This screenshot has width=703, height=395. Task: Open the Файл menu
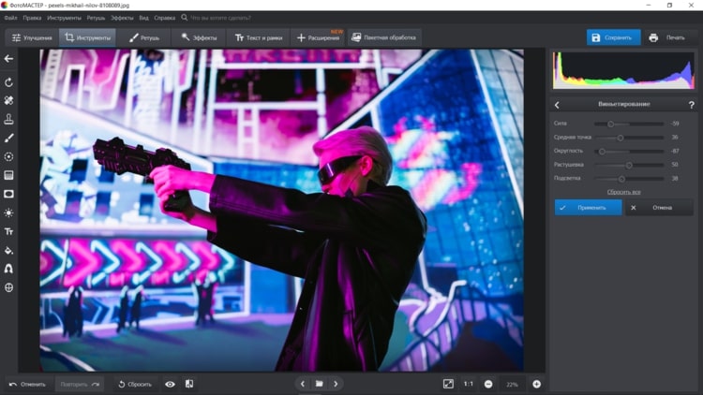pyautogui.click(x=12, y=17)
